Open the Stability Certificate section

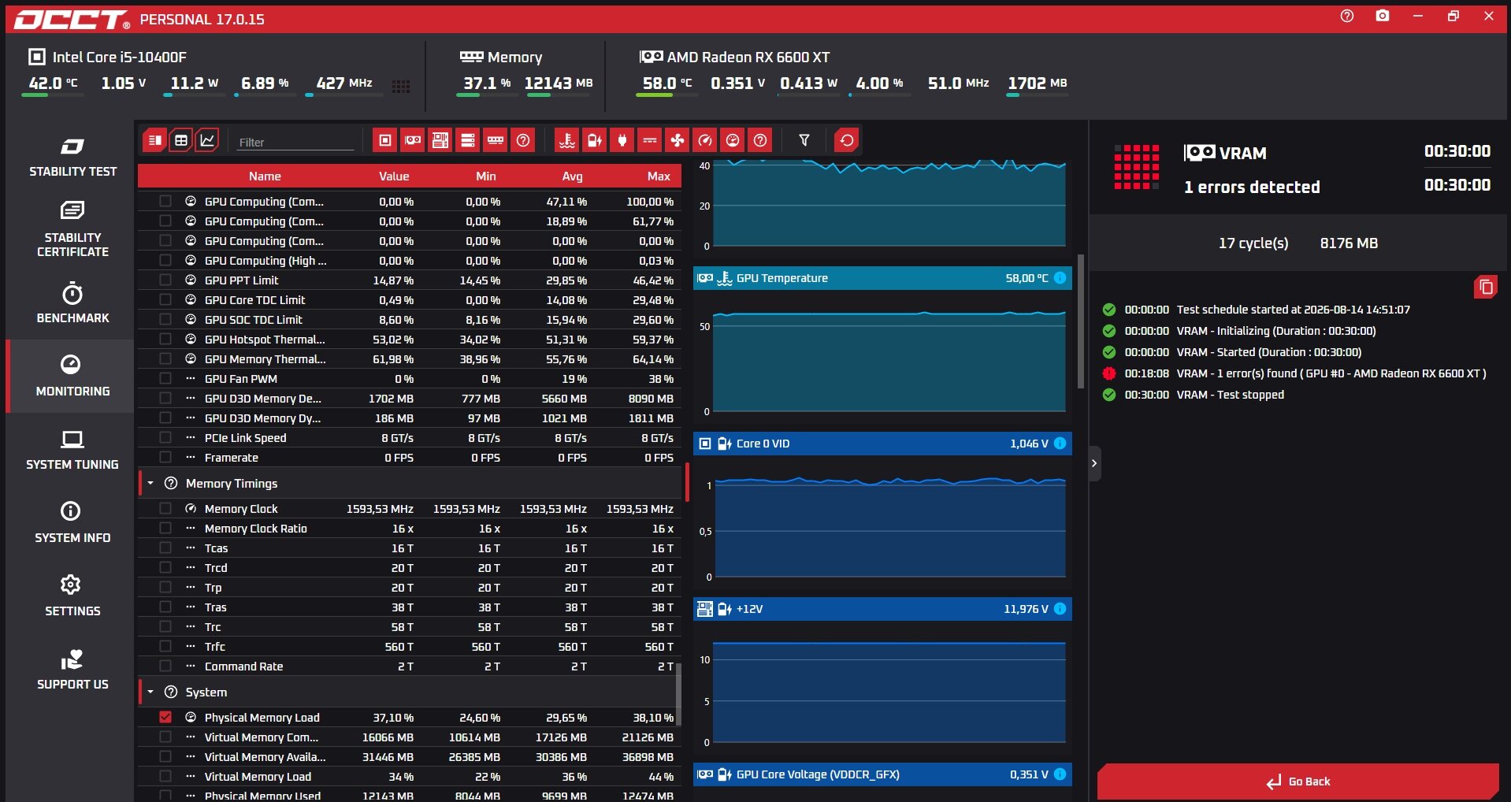72,229
